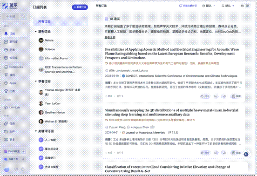Switch to the grid layout view icon
This screenshot has height=176, width=257.
tap(248, 6)
